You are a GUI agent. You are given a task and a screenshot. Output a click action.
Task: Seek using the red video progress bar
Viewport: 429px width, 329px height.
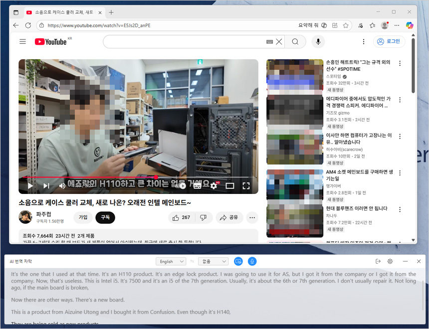pos(100,177)
